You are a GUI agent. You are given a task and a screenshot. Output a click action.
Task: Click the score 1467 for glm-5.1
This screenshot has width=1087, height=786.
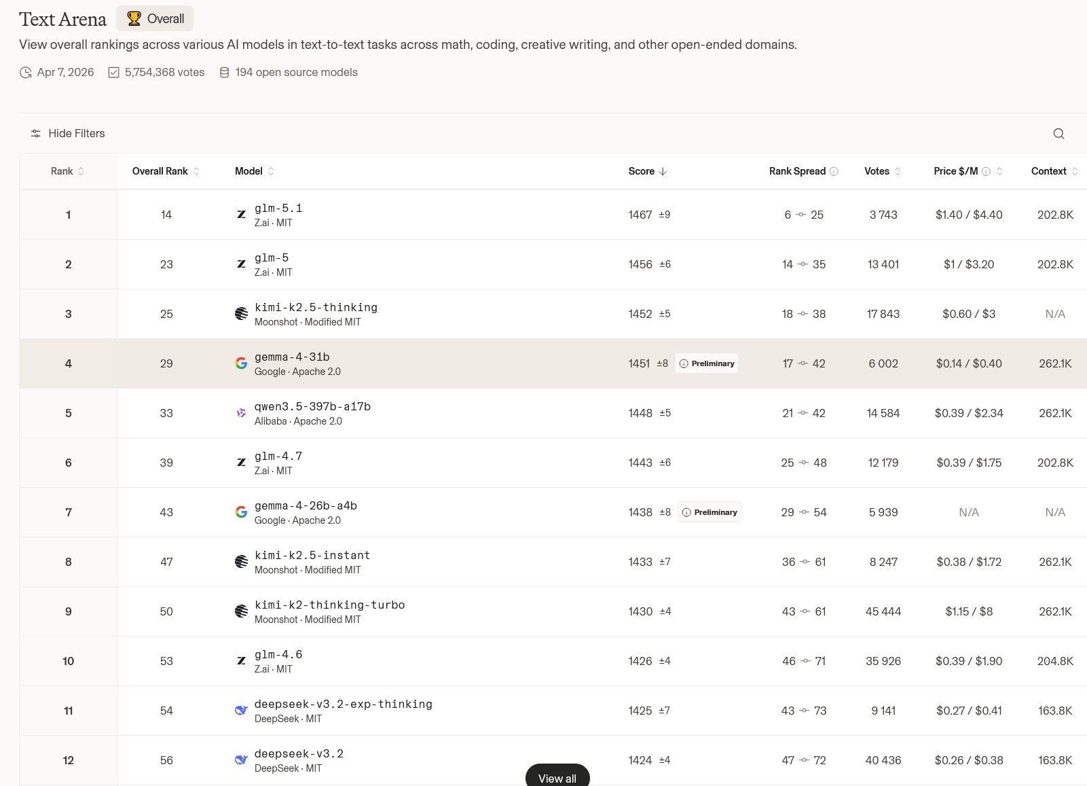point(640,215)
